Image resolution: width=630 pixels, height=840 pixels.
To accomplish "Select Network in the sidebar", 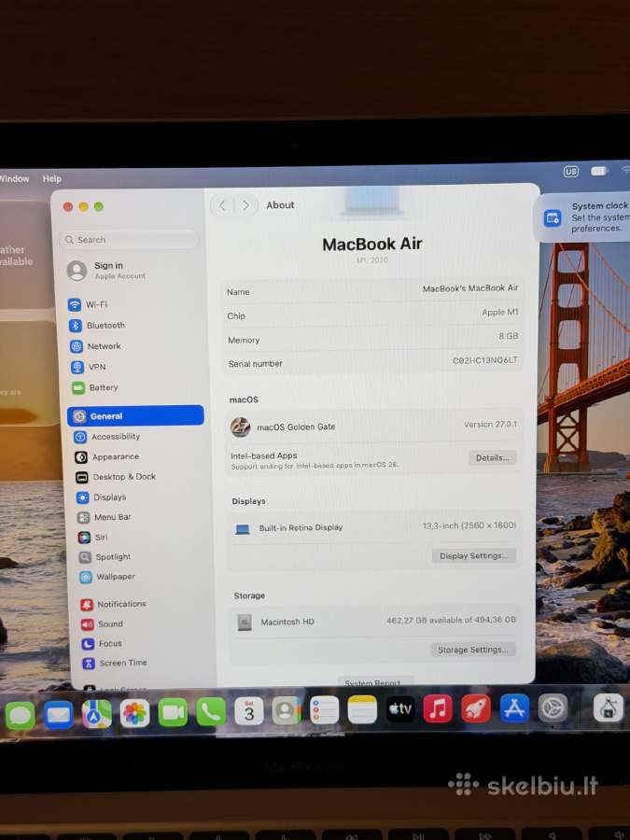I will coord(96,346).
